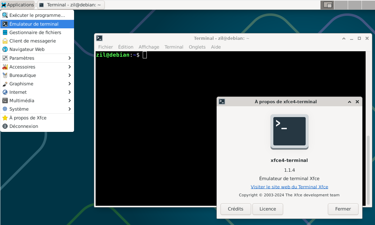
Task: Start the Navigateur Web
Action: (29, 49)
